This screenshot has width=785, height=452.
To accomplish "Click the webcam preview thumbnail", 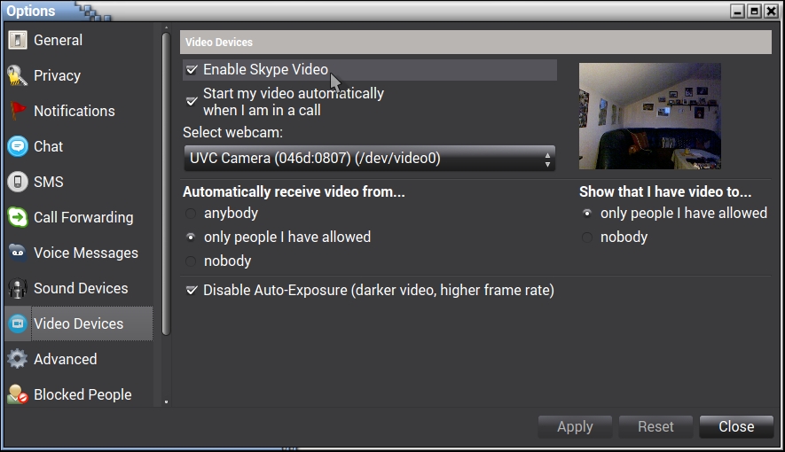I will 649,116.
